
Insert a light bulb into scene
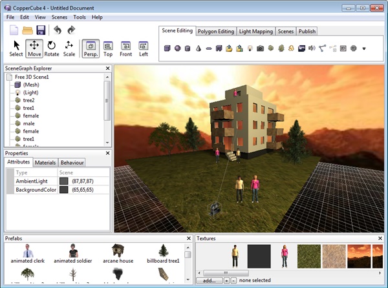click(249, 48)
